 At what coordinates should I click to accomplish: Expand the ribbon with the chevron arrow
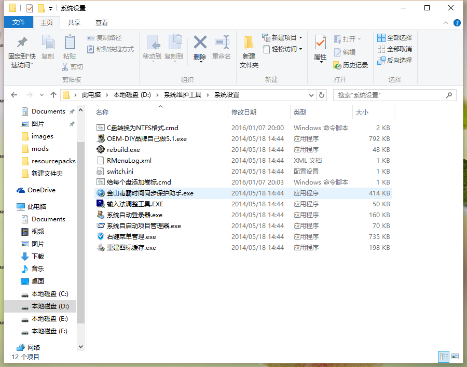[445, 23]
